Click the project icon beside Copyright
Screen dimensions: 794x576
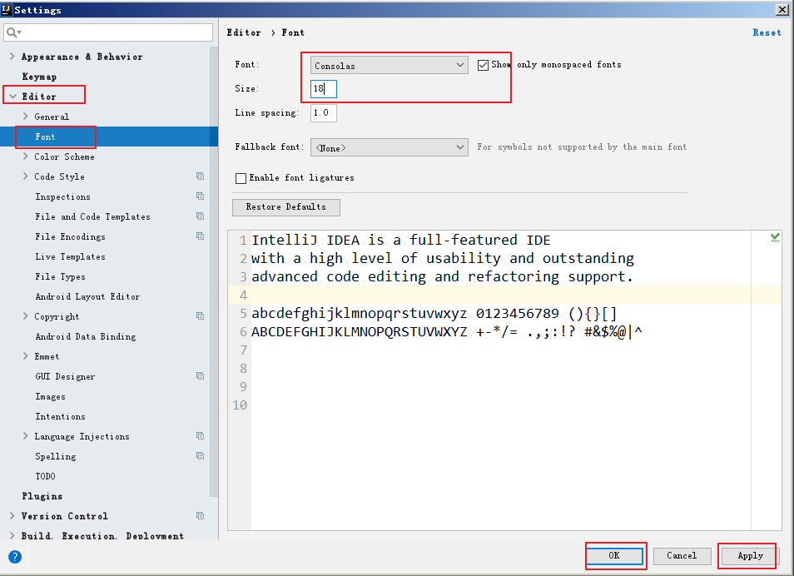(200, 316)
